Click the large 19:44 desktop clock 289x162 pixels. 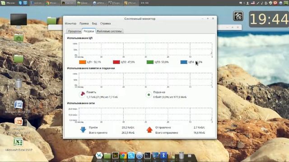(269, 19)
